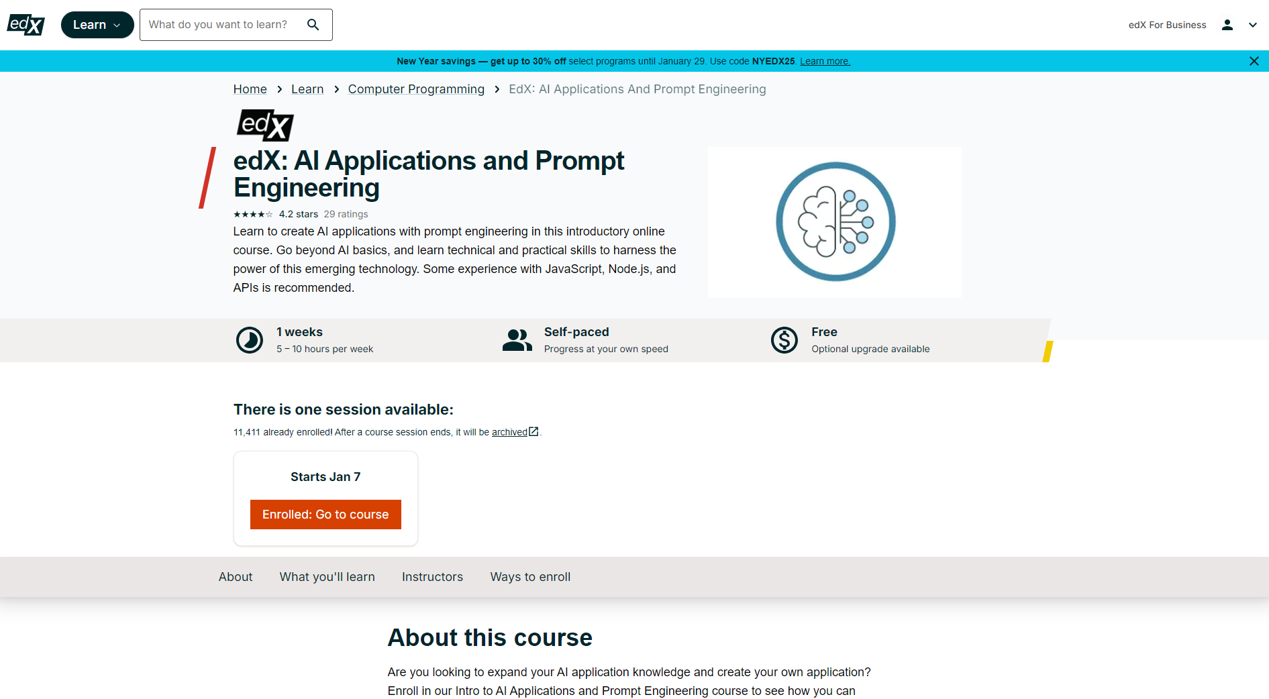Open the Learn breadcrumb link
The image size is (1269, 699).
pos(307,89)
